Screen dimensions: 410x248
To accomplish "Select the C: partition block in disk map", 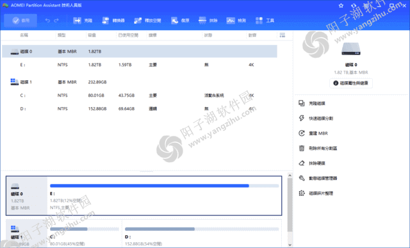I will [85, 234].
